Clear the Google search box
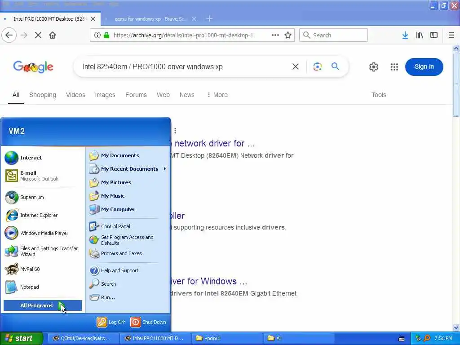Screen dimensions: 460x345 (296, 66)
